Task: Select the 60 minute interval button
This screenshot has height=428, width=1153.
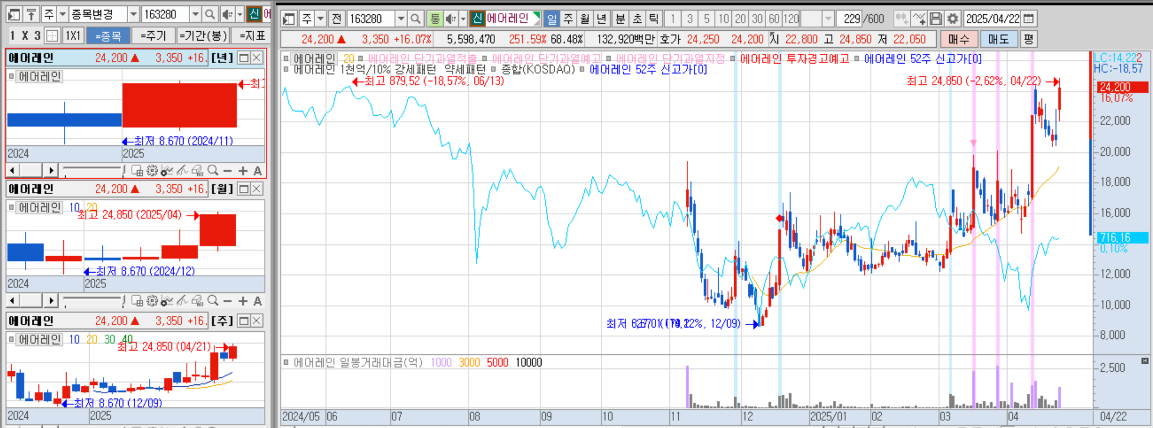Action: (x=774, y=19)
